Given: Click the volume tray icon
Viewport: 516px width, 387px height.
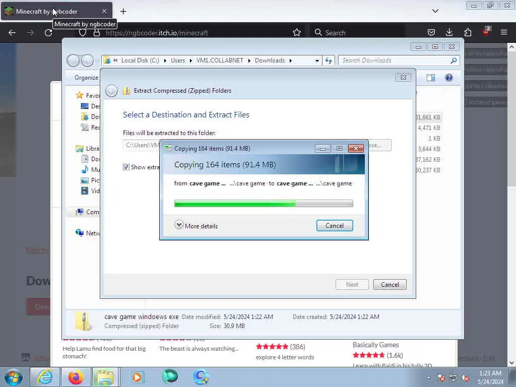Looking at the screenshot, I should [x=466, y=378].
